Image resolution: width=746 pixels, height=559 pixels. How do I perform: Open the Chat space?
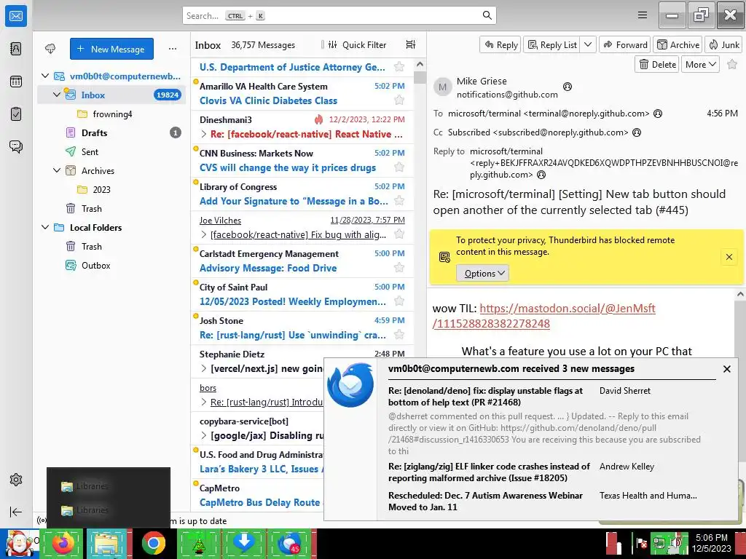click(x=16, y=146)
